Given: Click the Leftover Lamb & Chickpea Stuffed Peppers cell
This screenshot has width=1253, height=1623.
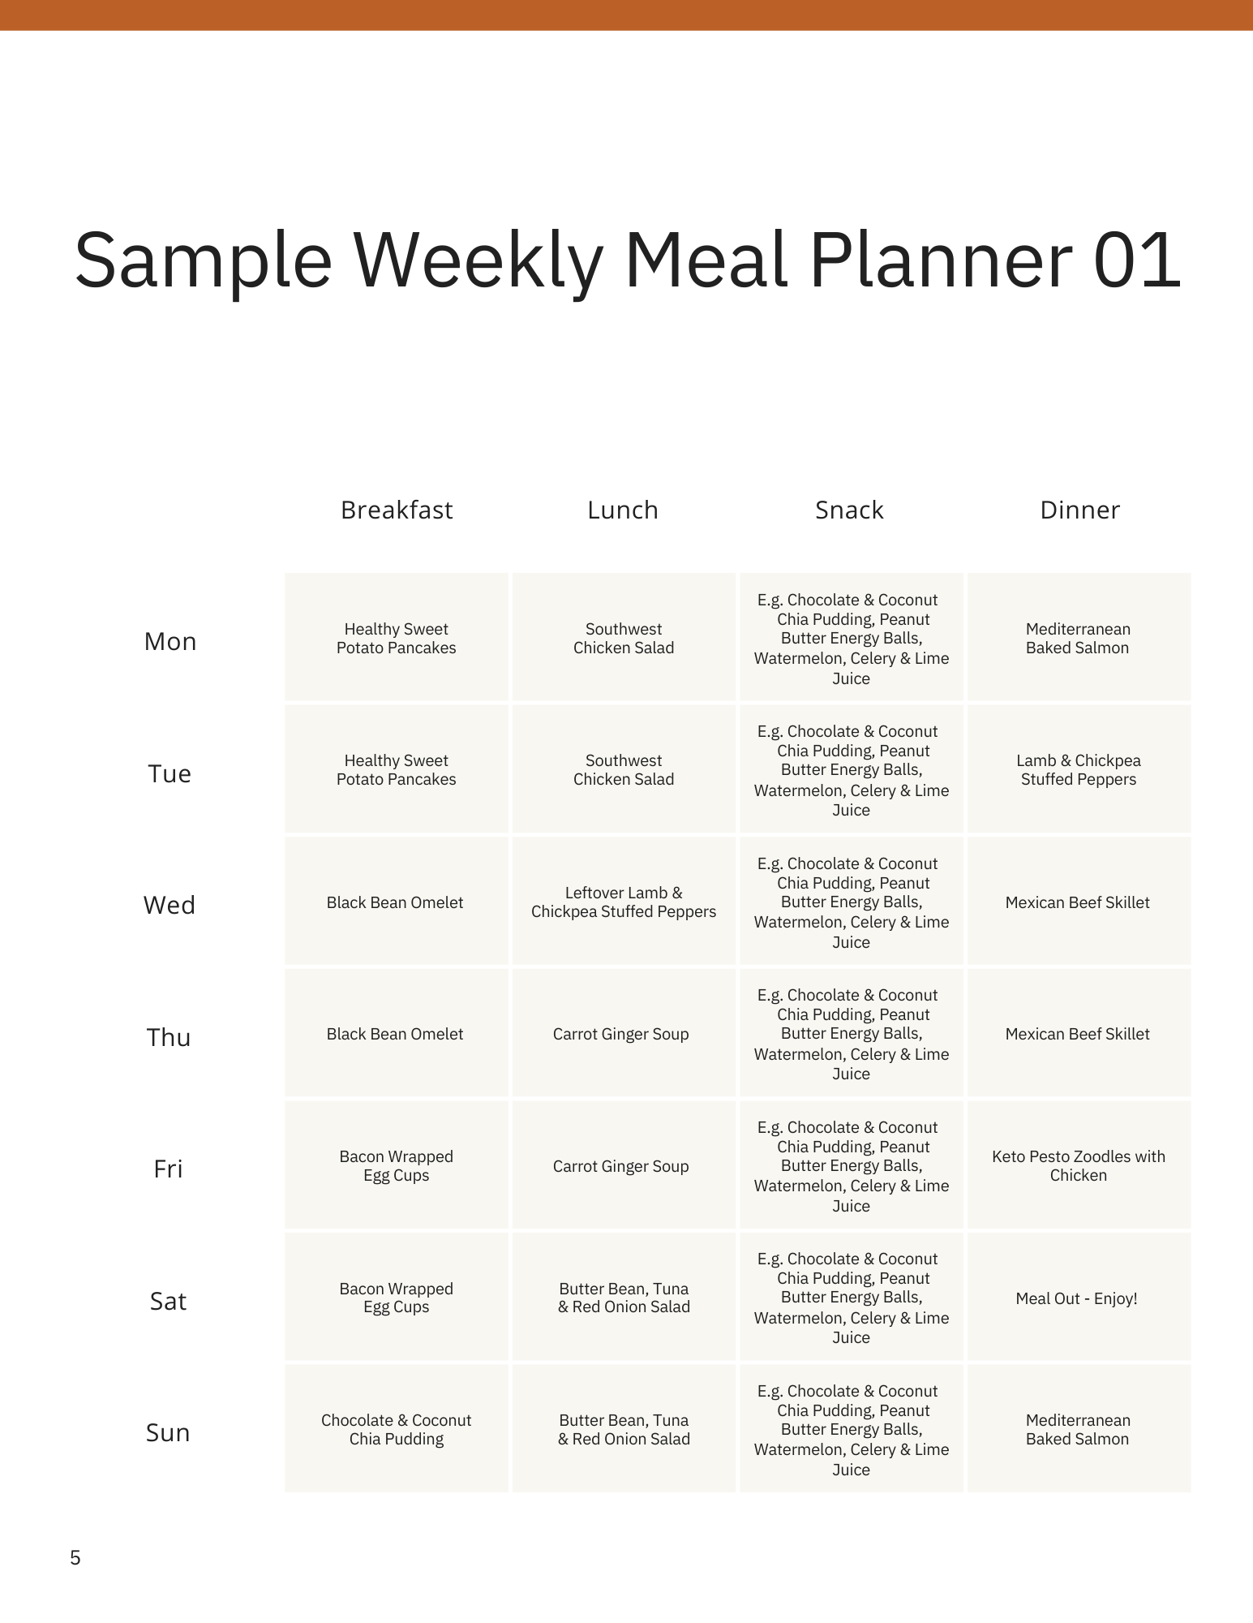Looking at the screenshot, I should coord(624,902).
